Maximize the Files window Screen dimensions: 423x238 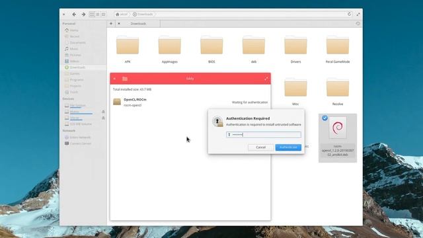pos(358,14)
